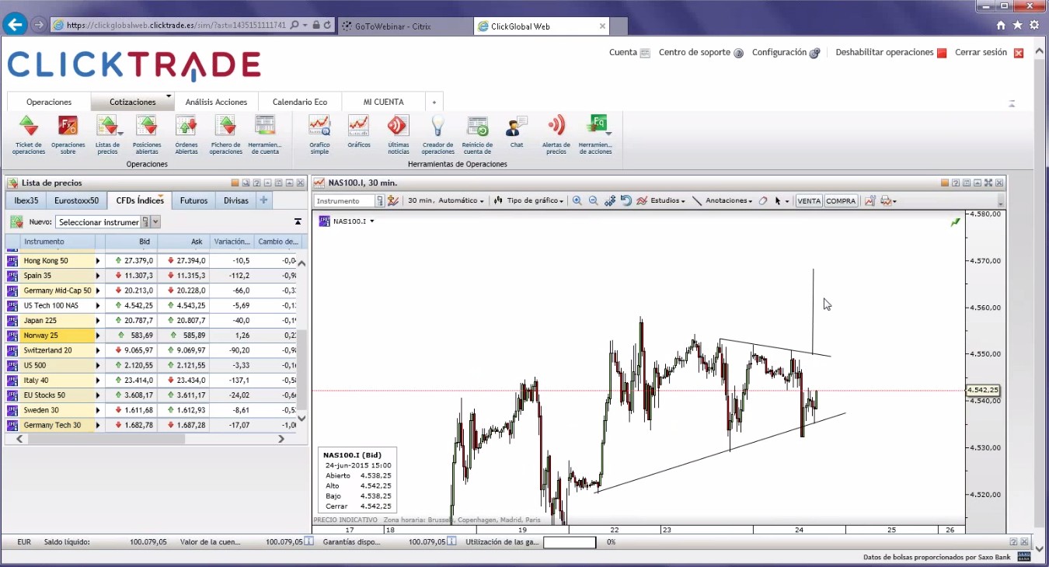Open Posiciones abiertas tool

click(x=147, y=134)
